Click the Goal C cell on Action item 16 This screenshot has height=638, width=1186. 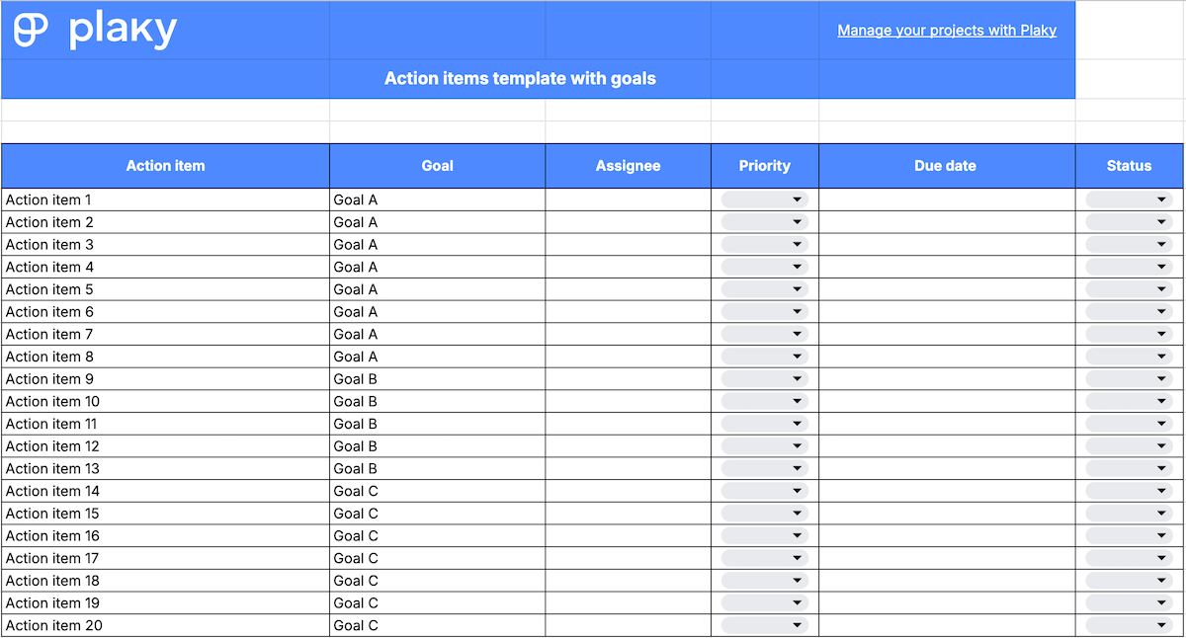tap(437, 535)
